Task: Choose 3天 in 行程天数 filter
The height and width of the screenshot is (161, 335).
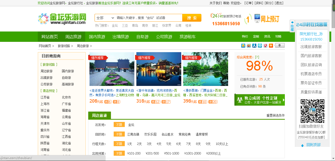Action: 149,144
